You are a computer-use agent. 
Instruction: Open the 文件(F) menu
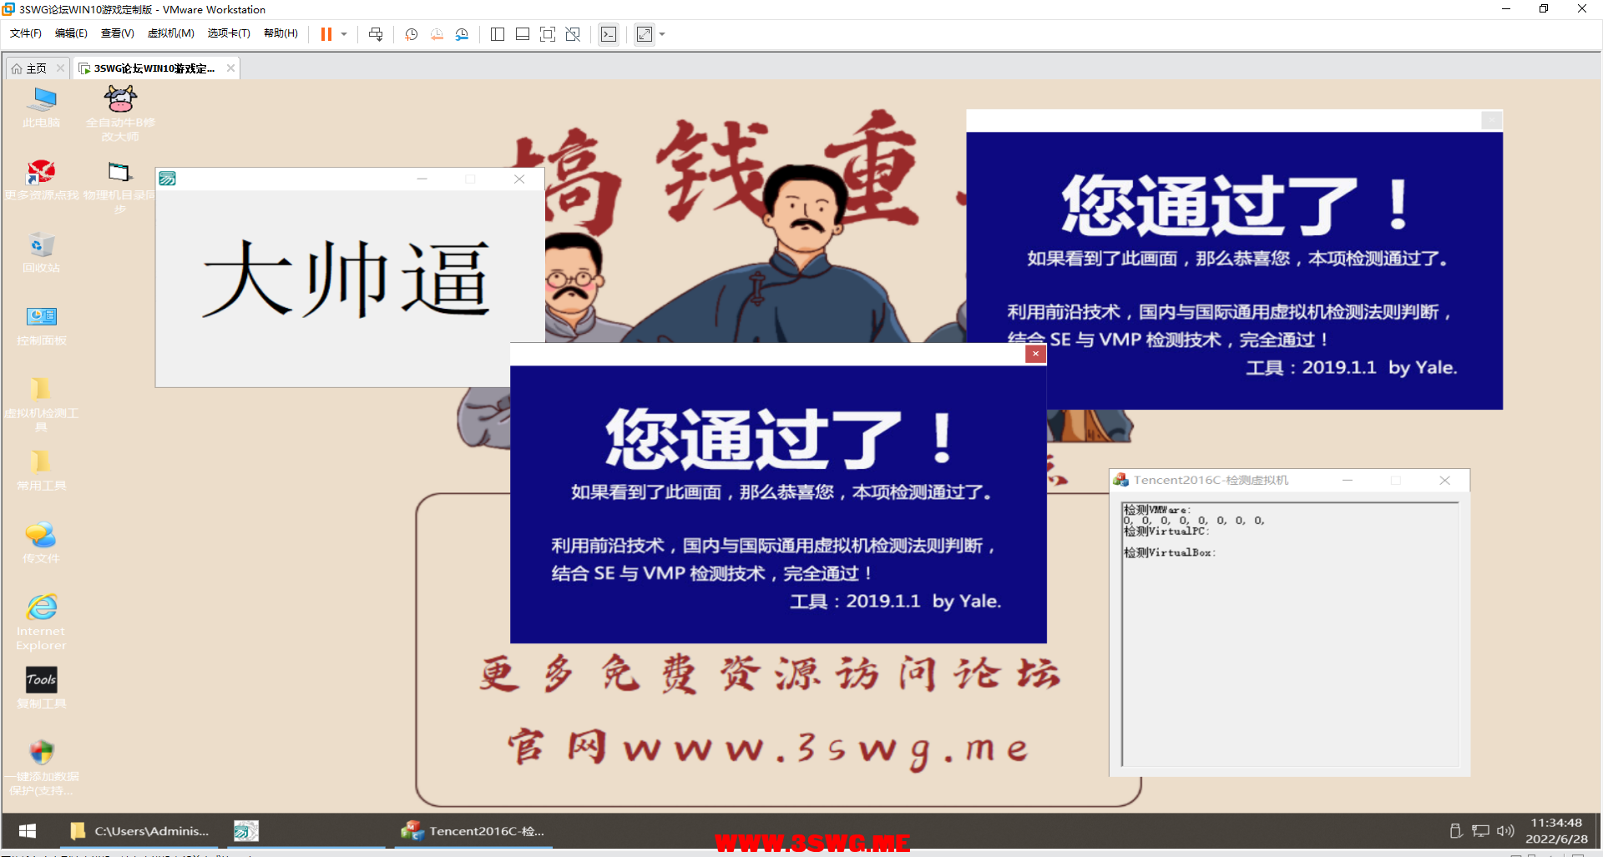[25, 33]
